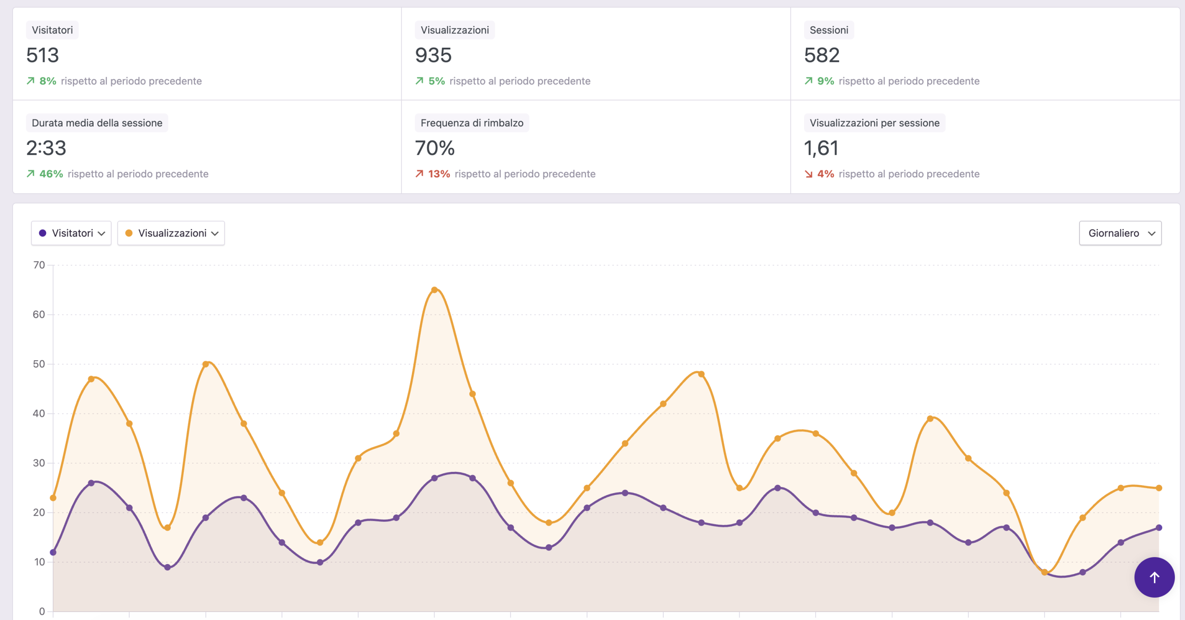
Task: Click the Sessioni total showing 582
Action: [x=822, y=56]
